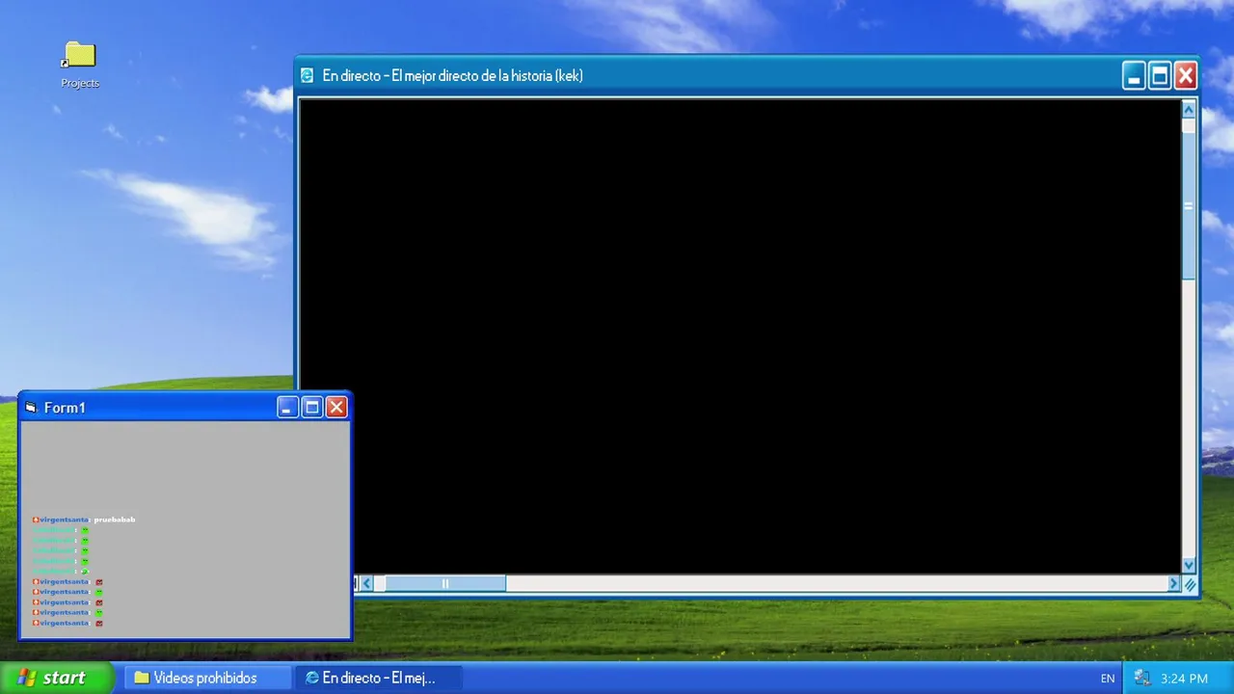1234x694 pixels.
Task: Click the vertical scrollbar thumb in En directo
Action: pyautogui.click(x=1189, y=206)
